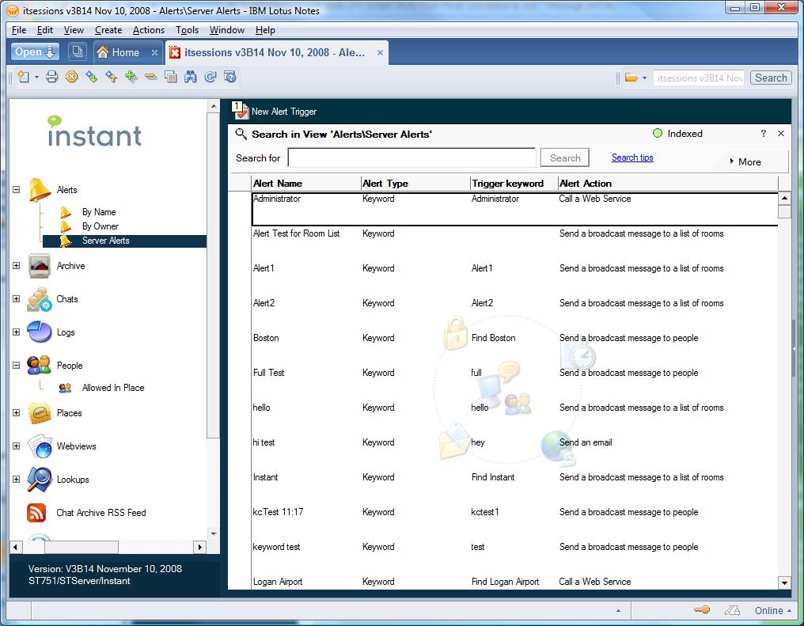Click the view Search button

coord(565,158)
